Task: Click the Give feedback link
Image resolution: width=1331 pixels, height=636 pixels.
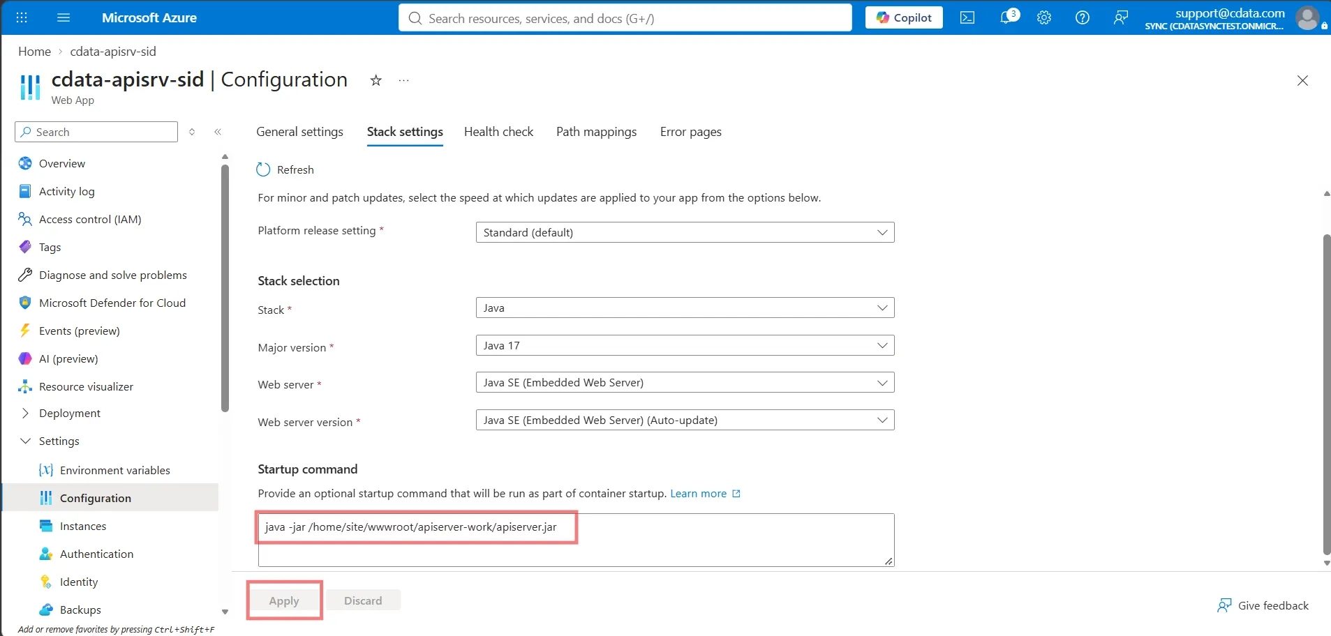Action: pyautogui.click(x=1263, y=605)
